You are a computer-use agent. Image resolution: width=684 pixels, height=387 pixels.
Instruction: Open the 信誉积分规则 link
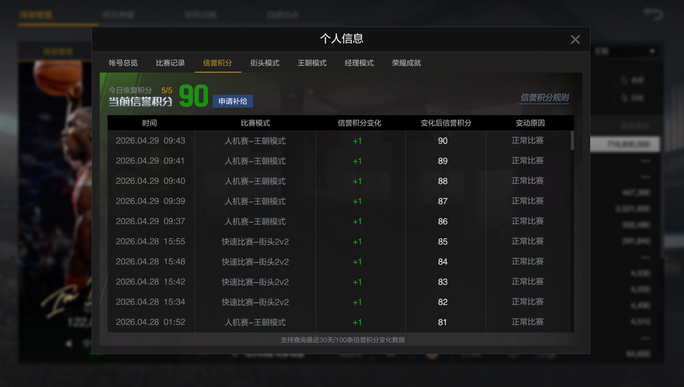point(545,97)
